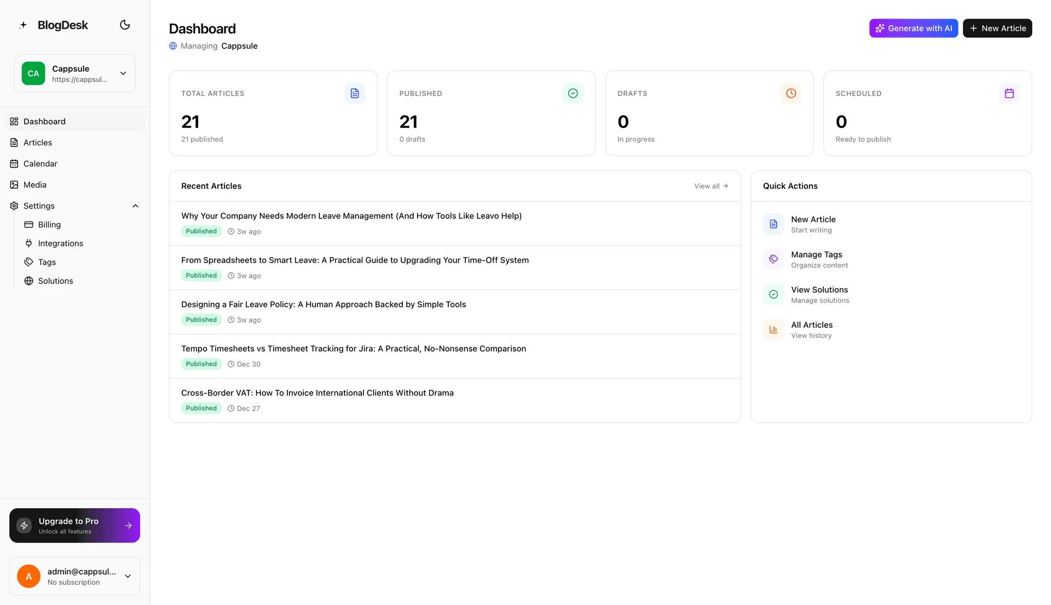Open the Cappsule workspace dropdown

tap(123, 73)
